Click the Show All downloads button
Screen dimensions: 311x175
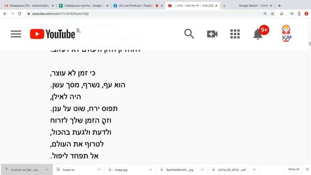tap(294, 169)
